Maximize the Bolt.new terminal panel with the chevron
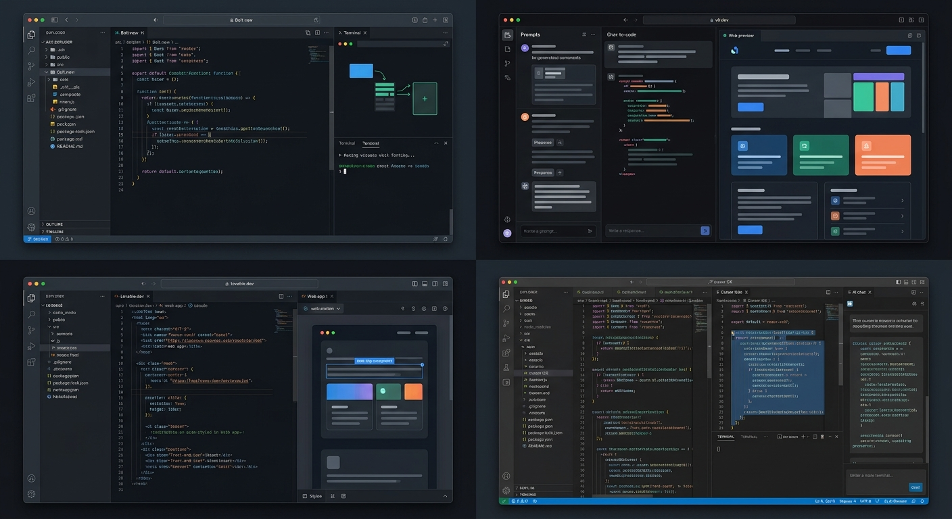Screen dimensions: 952x519 pos(435,143)
